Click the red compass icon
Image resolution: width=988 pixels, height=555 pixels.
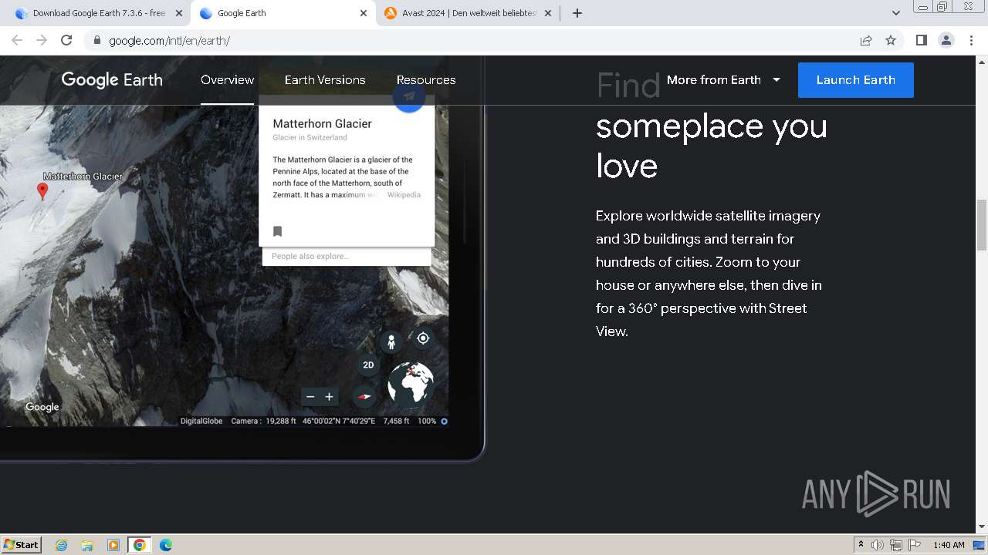click(x=364, y=396)
